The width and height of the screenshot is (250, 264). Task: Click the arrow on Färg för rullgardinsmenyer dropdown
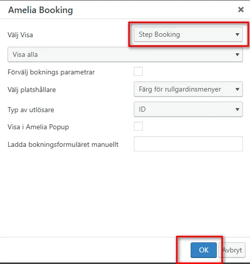tap(237, 89)
